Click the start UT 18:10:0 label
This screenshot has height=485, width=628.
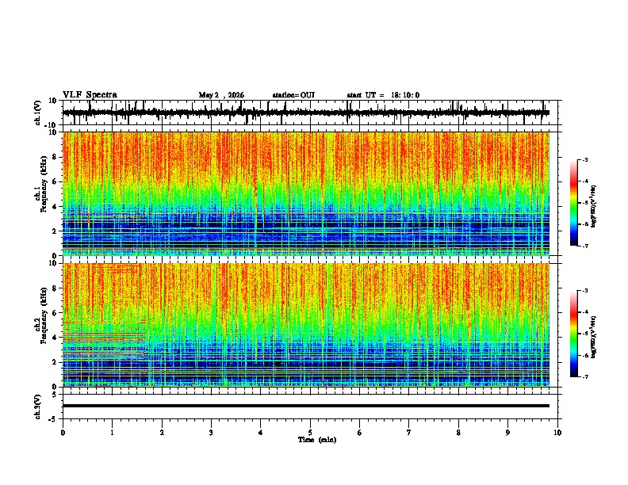tap(383, 95)
